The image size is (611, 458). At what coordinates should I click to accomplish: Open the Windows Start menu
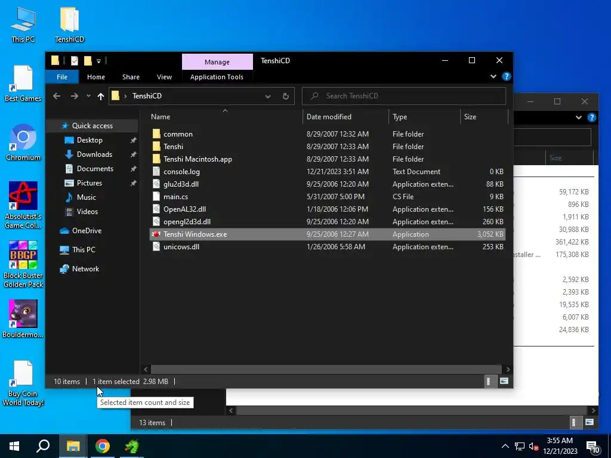click(x=14, y=446)
